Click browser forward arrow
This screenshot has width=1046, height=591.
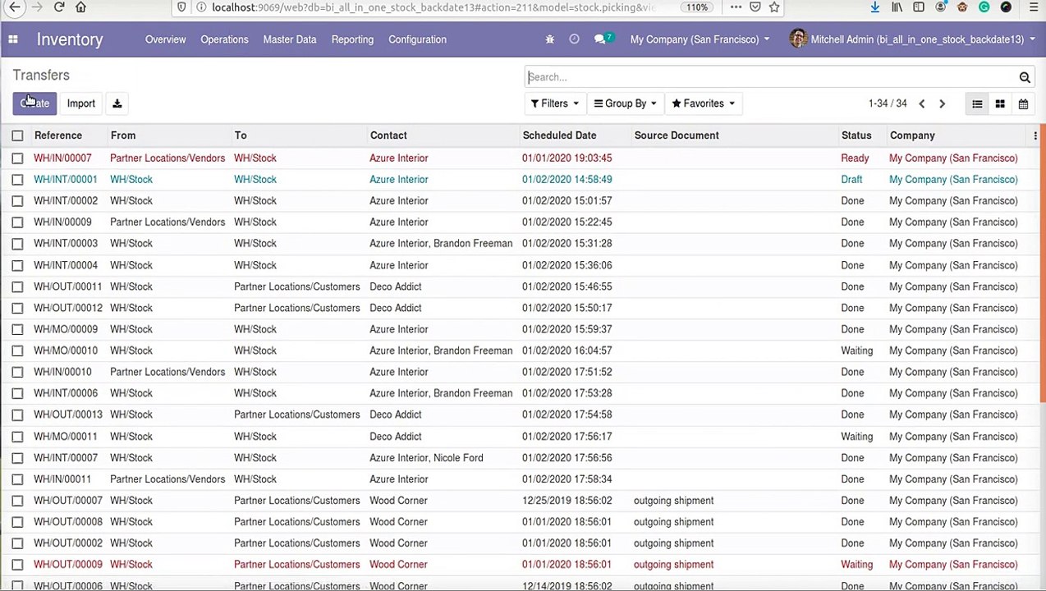point(37,7)
